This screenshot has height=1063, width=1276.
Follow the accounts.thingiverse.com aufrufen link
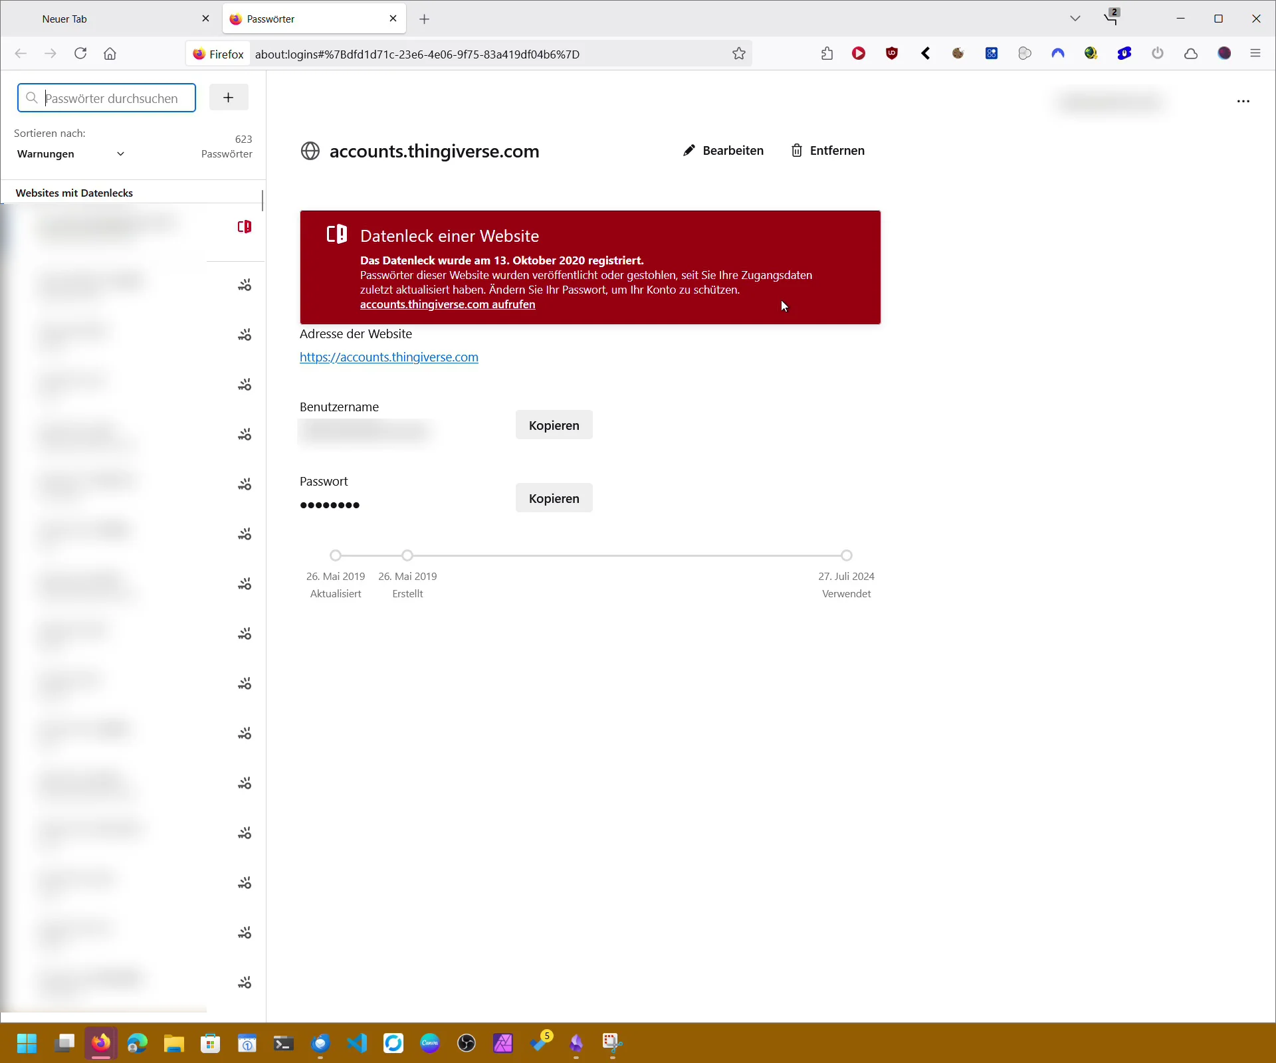[x=447, y=305]
